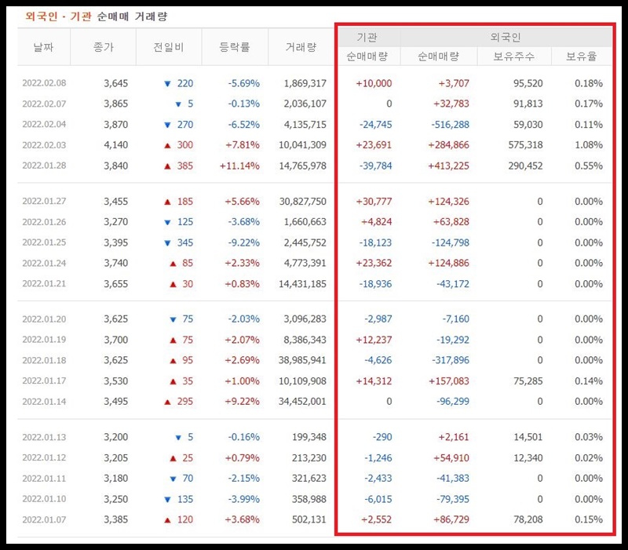Click the 날짜 column header
Viewport: 628px width, 550px height.
coord(43,47)
